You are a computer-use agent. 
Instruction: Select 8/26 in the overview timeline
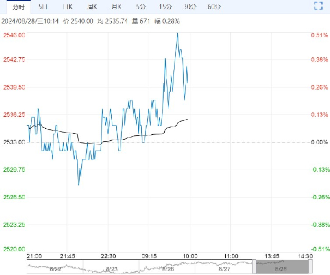click(x=169, y=269)
